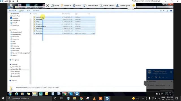This screenshot has height=101, width=181.
Task: Open Recent Places in the navigation pane
Action: tap(16, 16)
